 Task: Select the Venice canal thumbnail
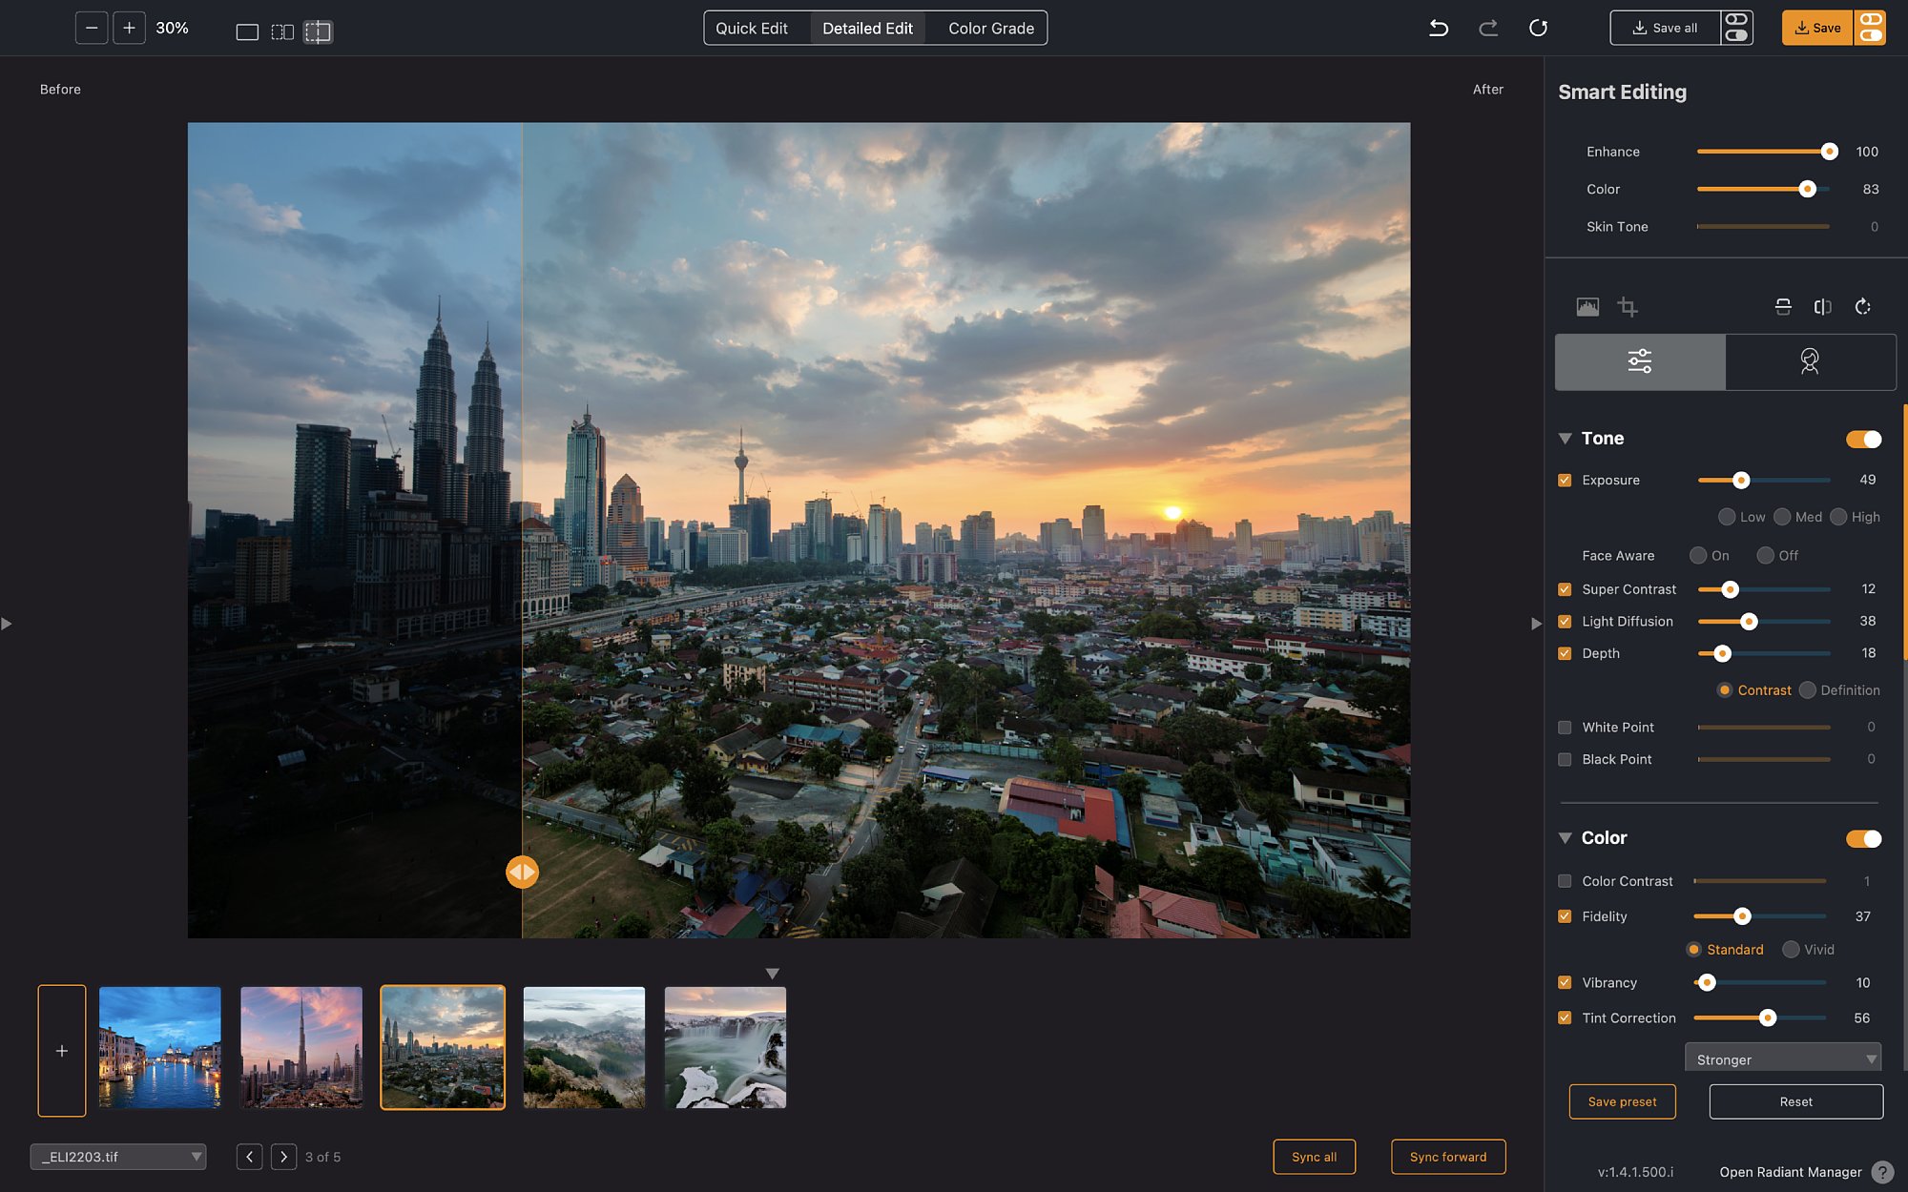click(x=160, y=1047)
